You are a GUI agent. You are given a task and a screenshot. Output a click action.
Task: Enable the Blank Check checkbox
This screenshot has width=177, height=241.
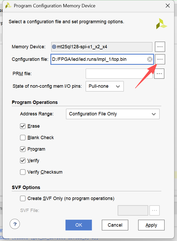tap(23, 138)
